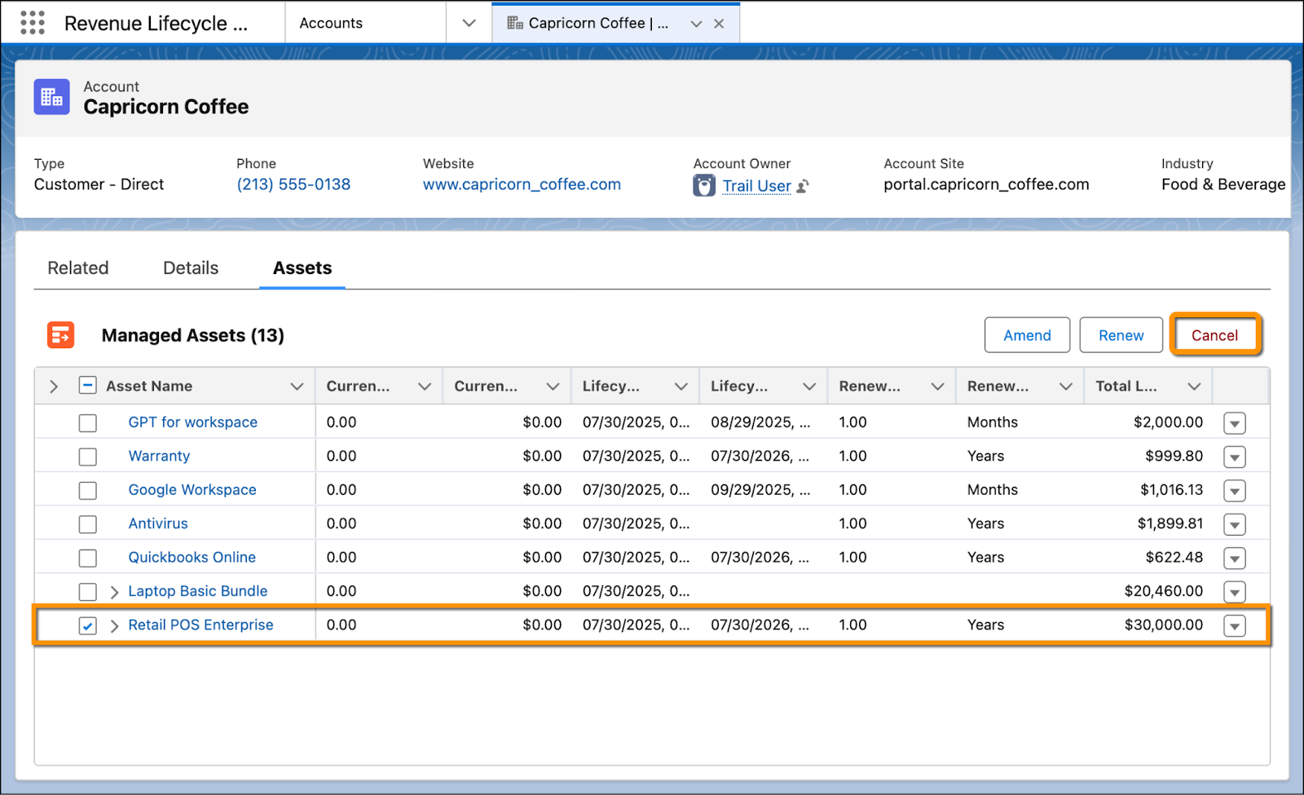Open the App Launcher grid icon
Viewport: 1304px width, 795px height.
[32, 23]
